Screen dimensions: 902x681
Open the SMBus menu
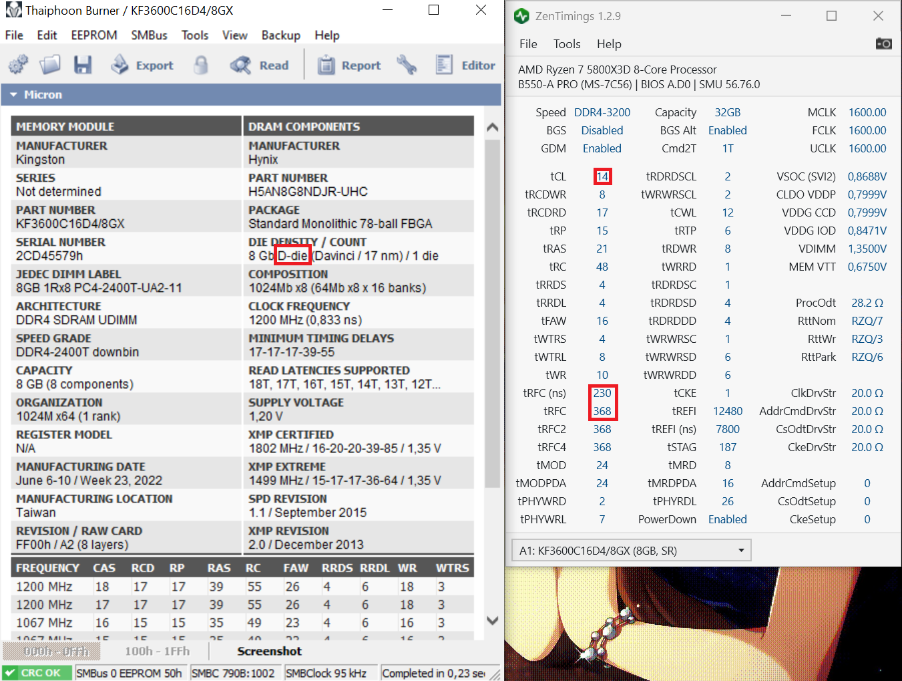point(149,35)
